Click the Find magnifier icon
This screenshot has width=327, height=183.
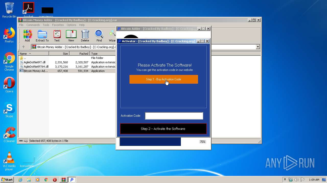coord(99,36)
